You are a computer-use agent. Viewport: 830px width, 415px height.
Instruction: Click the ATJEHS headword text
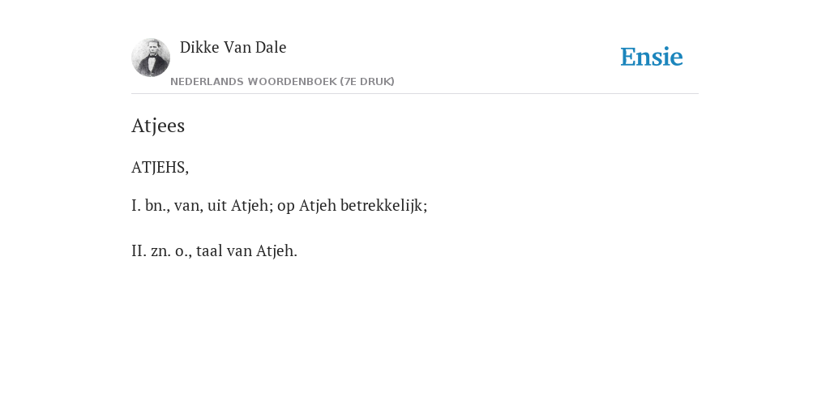(160, 167)
